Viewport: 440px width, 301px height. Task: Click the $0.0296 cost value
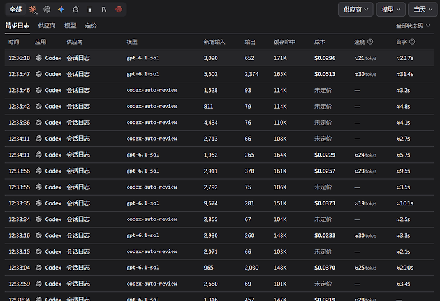point(325,58)
